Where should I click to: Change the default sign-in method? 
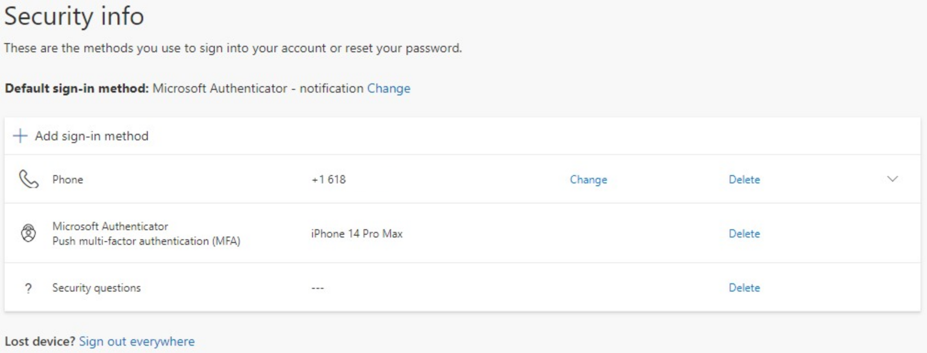(x=388, y=89)
